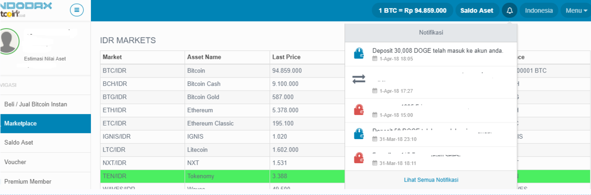Click the Last Price column header
The height and width of the screenshot is (195, 591).
click(307, 57)
